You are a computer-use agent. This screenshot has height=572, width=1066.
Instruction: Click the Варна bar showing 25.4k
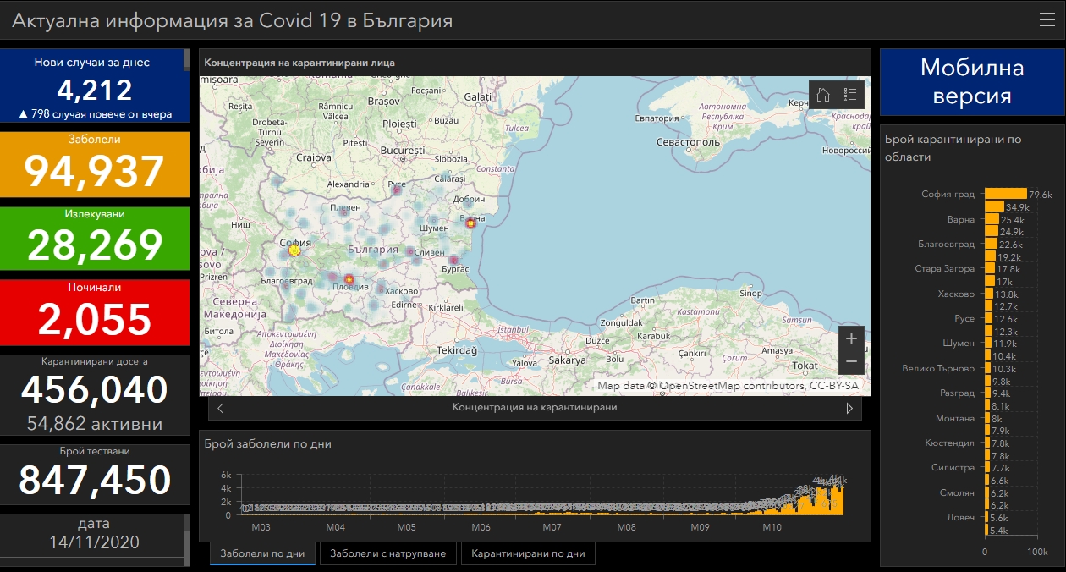992,219
